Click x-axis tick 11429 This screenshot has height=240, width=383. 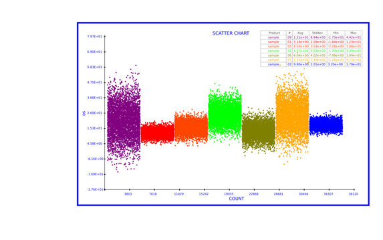(x=178, y=194)
